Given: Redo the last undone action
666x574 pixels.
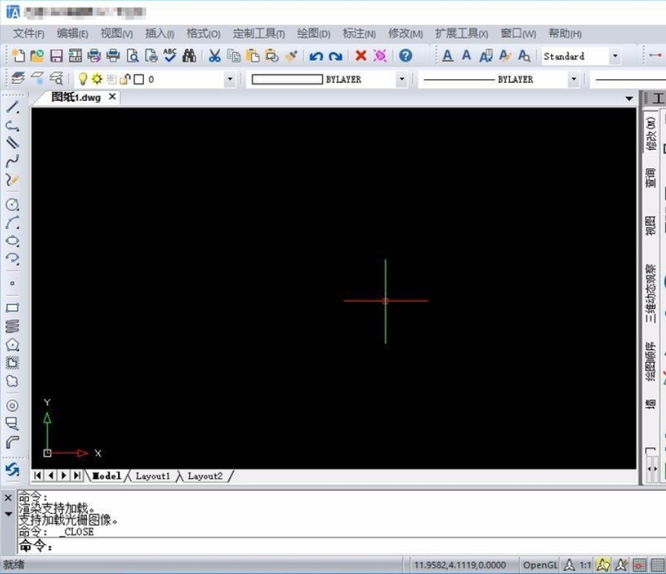Looking at the screenshot, I should [x=335, y=56].
